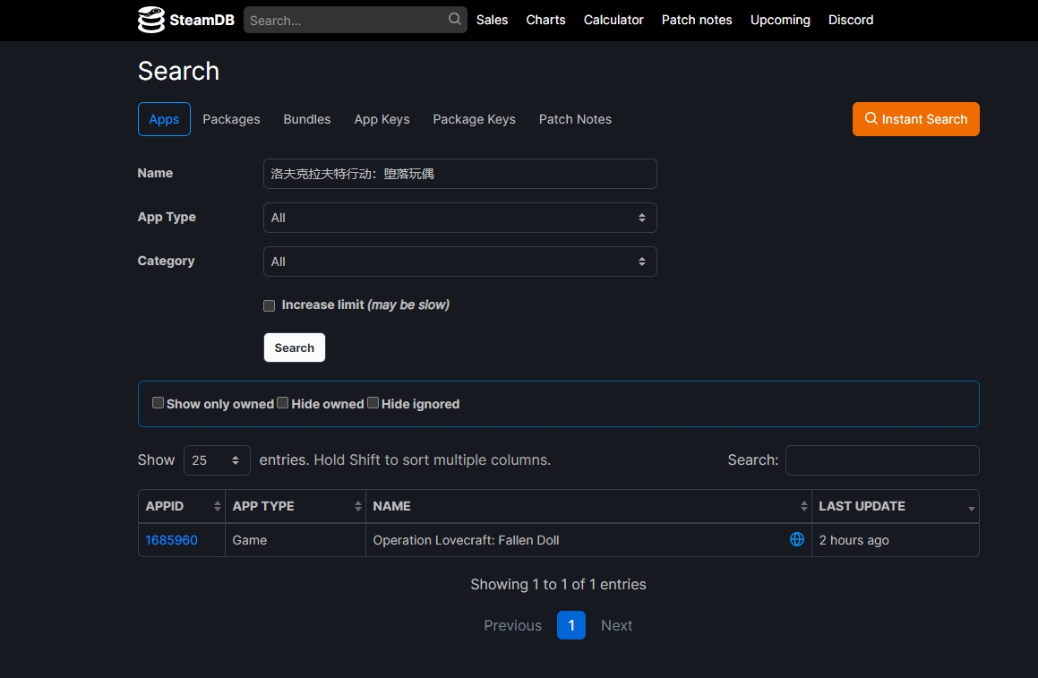Open the Show entries count dropdown
Screen dimensions: 1038x678
pyautogui.click(x=217, y=460)
